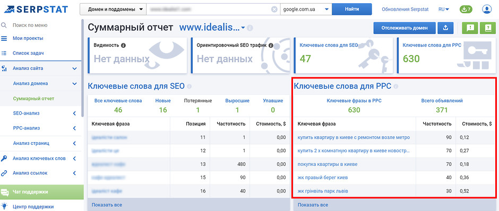Click info icon beside Ключевые слова для PPC heading
Viewport: 499px width, 211px height.
pyautogui.click(x=396, y=86)
